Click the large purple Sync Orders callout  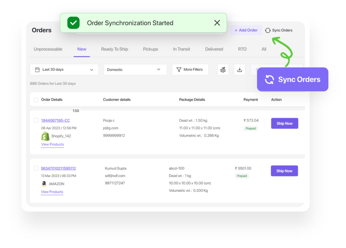tap(293, 79)
